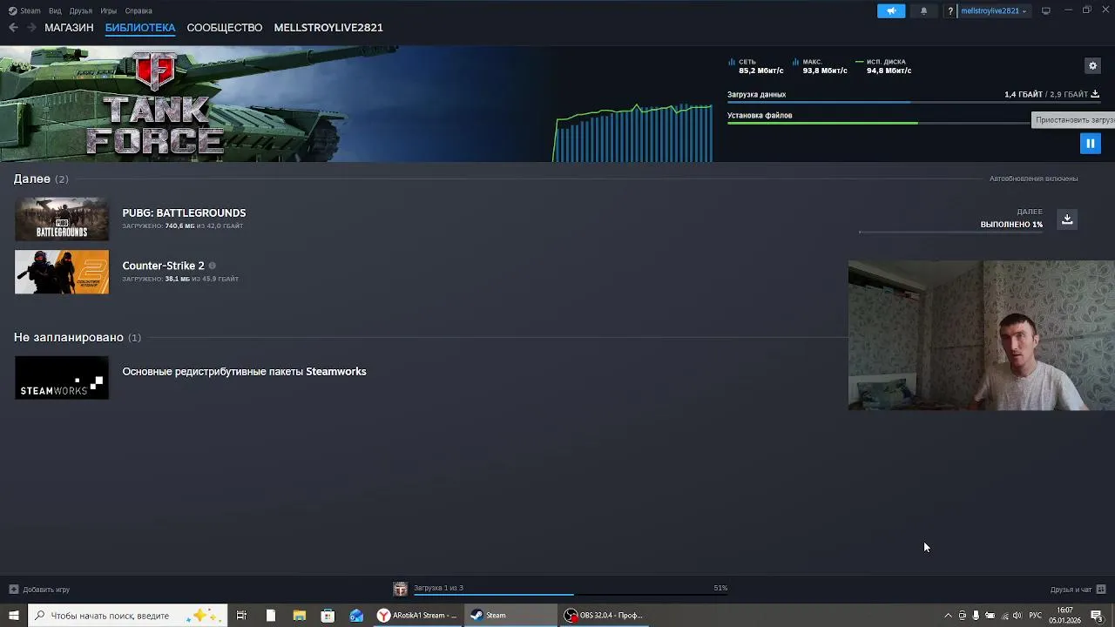Image resolution: width=1115 pixels, height=627 pixels.
Task: Show hidden system tray icons
Action: click(948, 616)
